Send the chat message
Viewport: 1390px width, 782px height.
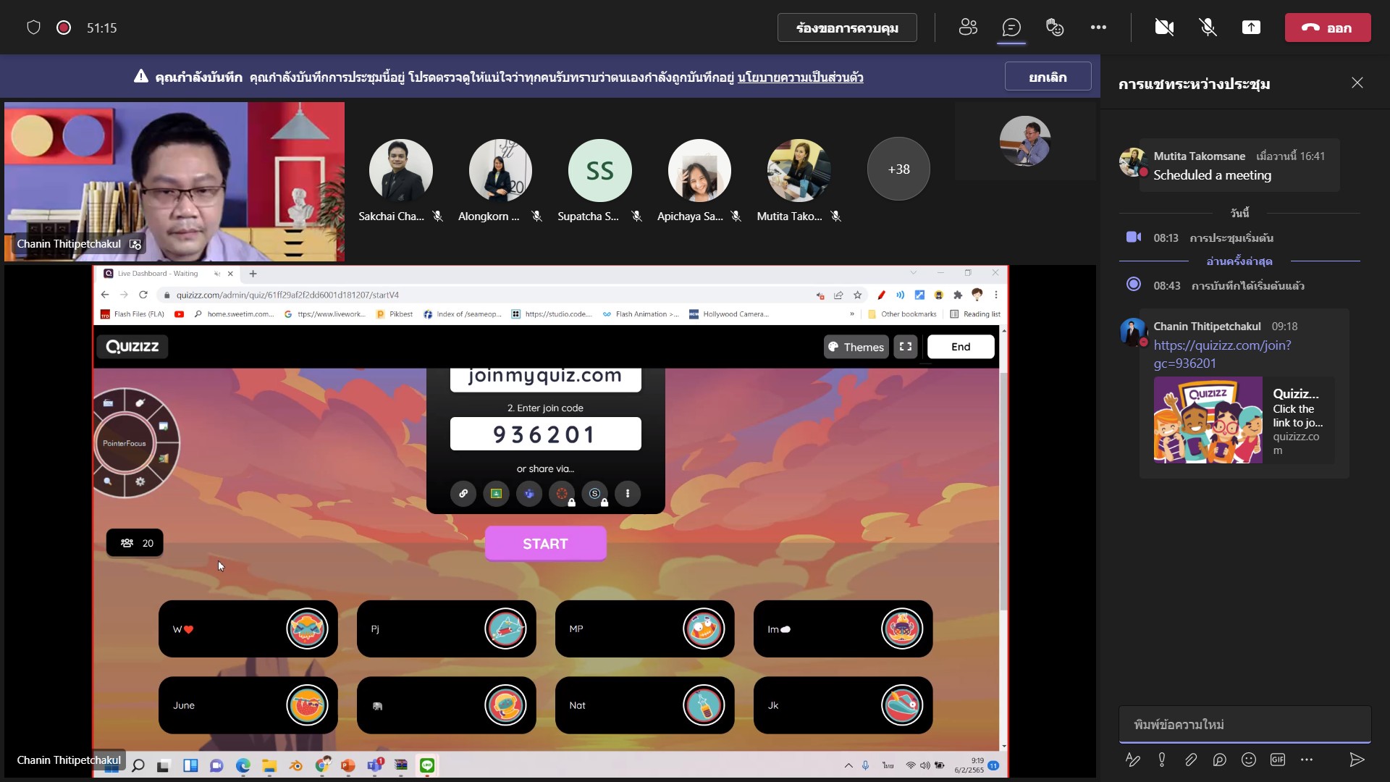[x=1357, y=760]
